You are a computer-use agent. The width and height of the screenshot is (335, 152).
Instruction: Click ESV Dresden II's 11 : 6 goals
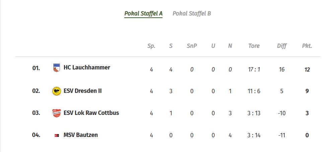pos(254,91)
